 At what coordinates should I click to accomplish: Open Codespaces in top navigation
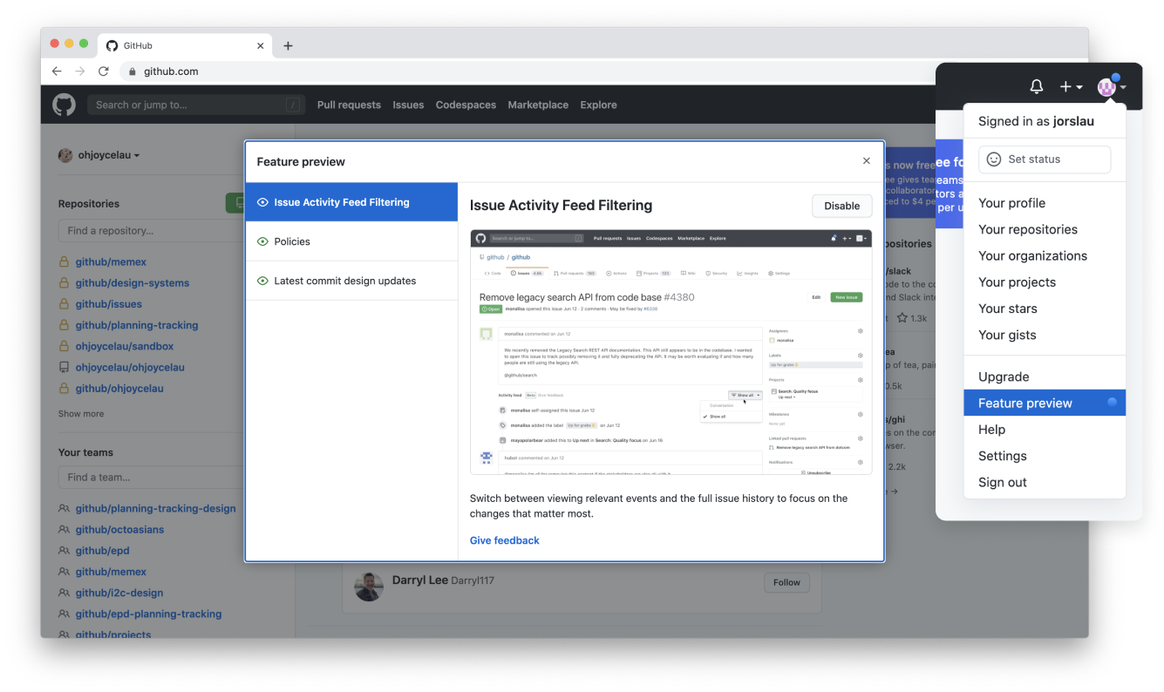tap(466, 105)
